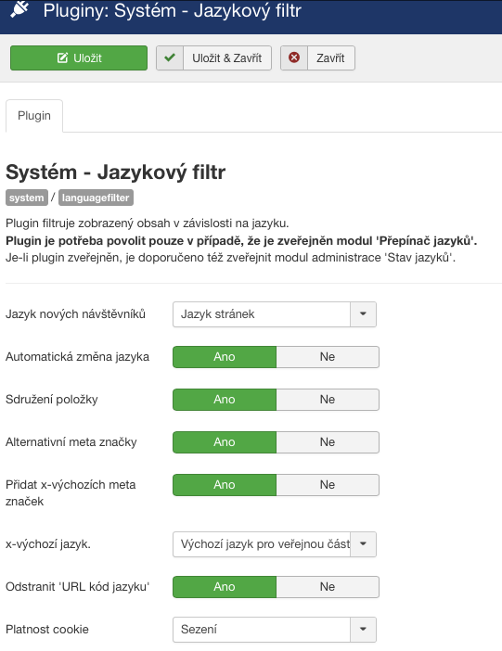502x651 pixels.
Task: Click the languagefilter badge label
Action: (96, 198)
